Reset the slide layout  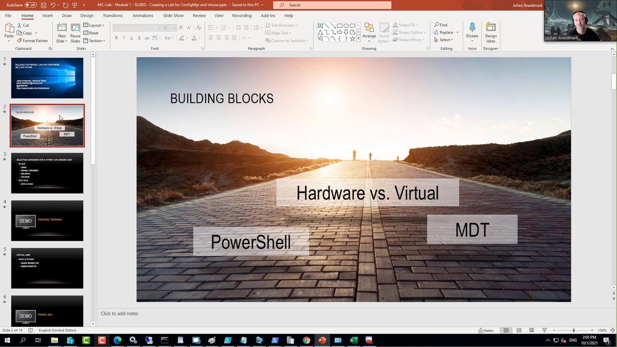90,33
